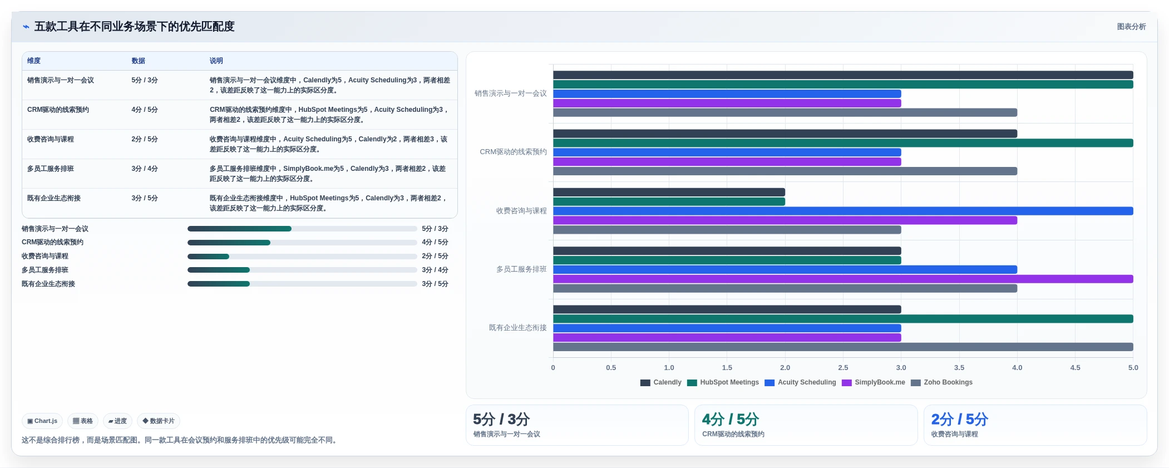Select the 数据卡片 chip
Screen dimensions: 1169x468
tap(159, 421)
